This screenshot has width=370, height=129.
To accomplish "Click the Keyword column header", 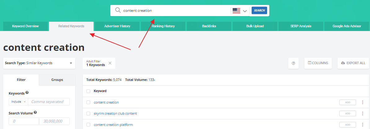I will (x=100, y=91).
